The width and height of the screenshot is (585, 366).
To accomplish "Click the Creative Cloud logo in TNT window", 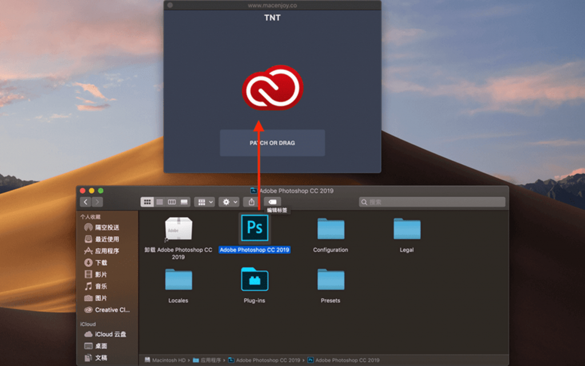I will click(273, 87).
